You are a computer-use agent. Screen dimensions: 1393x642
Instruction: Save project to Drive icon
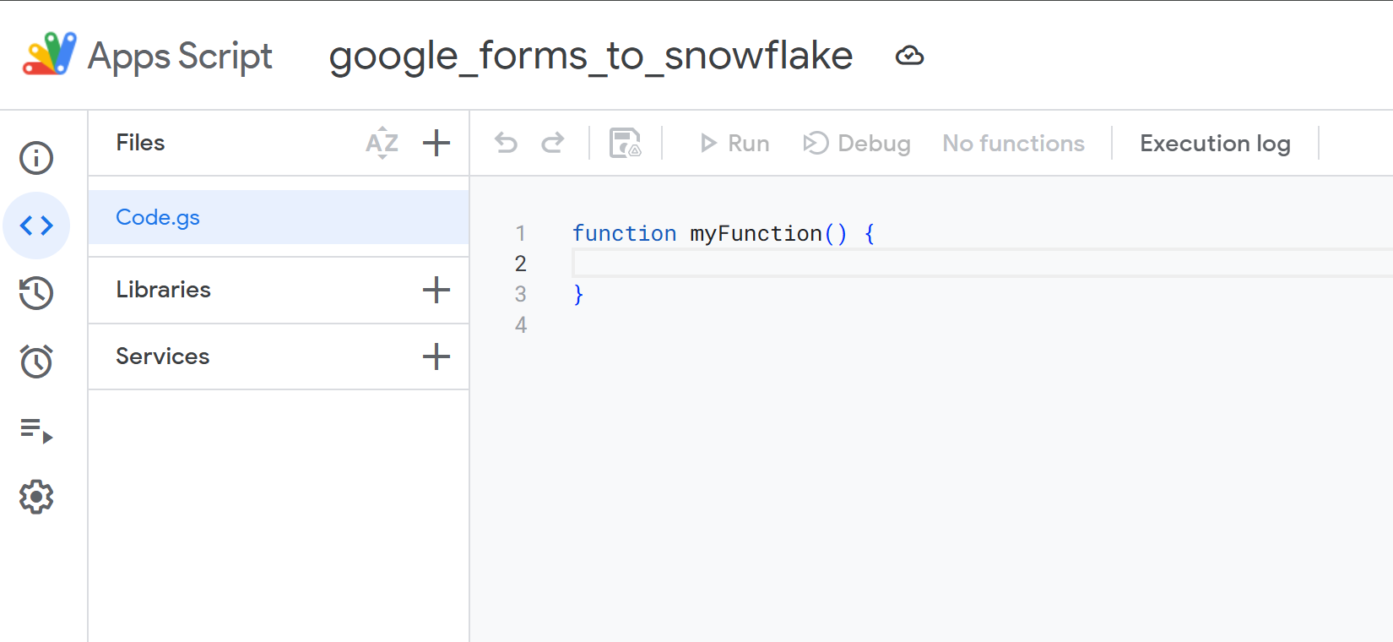pyautogui.click(x=625, y=144)
